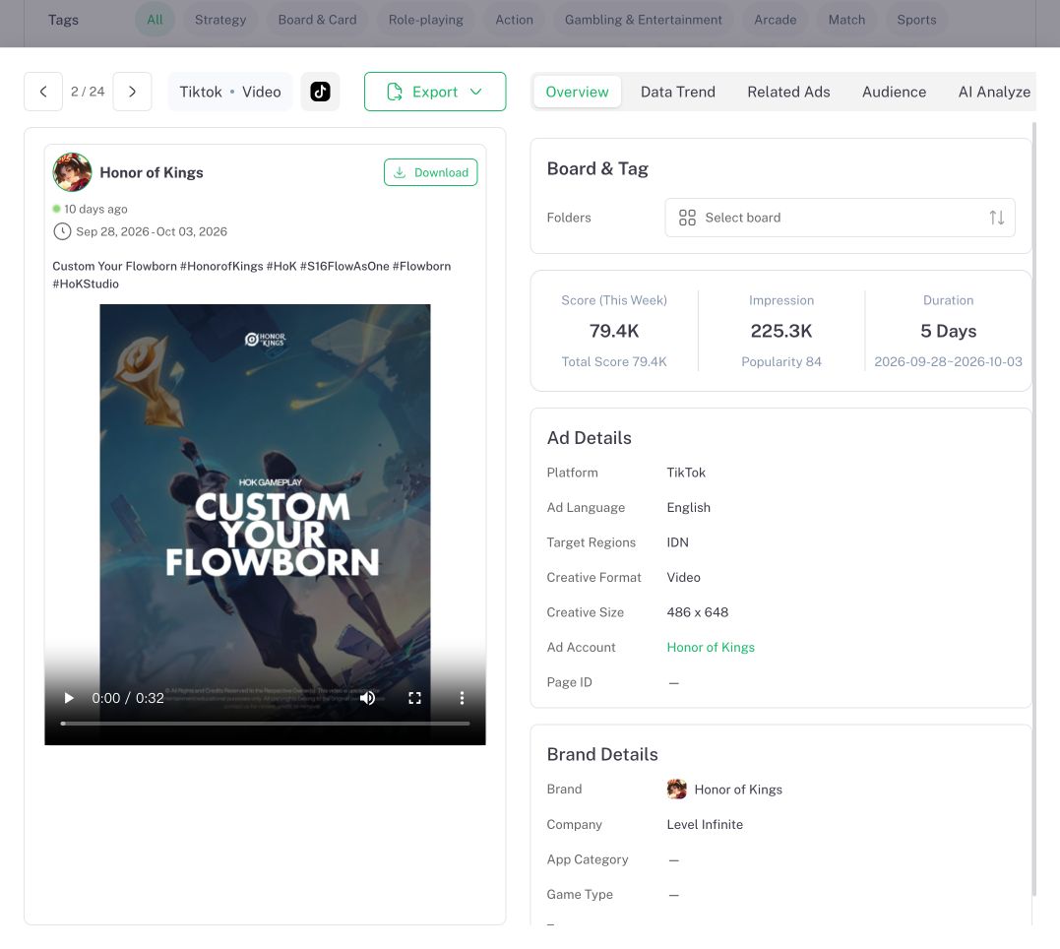The width and height of the screenshot is (1060, 949).
Task: Click the IDN target region value
Action: [677, 542]
